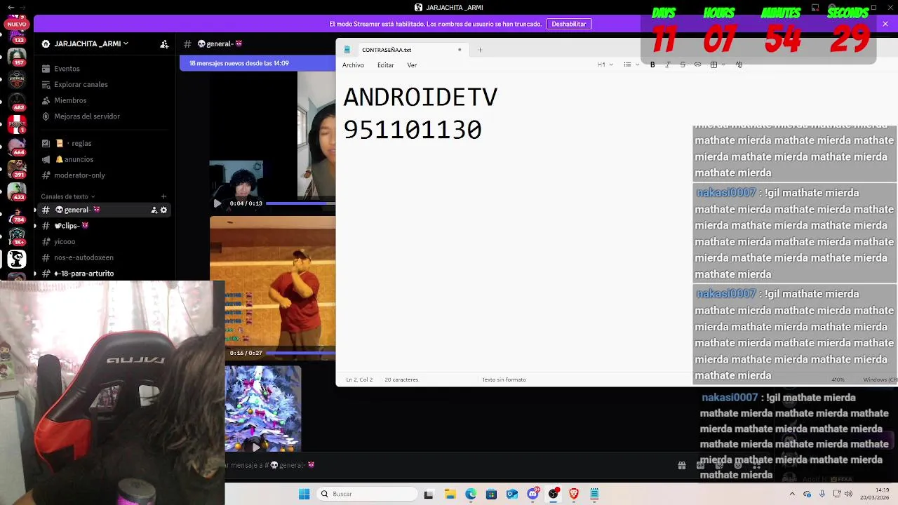Insert a table in Notepad
This screenshot has width=898, height=505.
click(x=713, y=65)
